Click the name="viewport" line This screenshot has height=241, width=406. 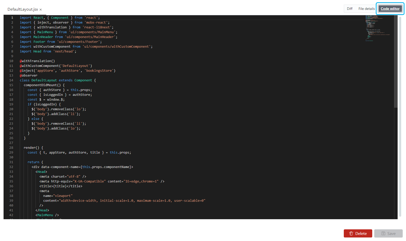[x=58, y=196]
